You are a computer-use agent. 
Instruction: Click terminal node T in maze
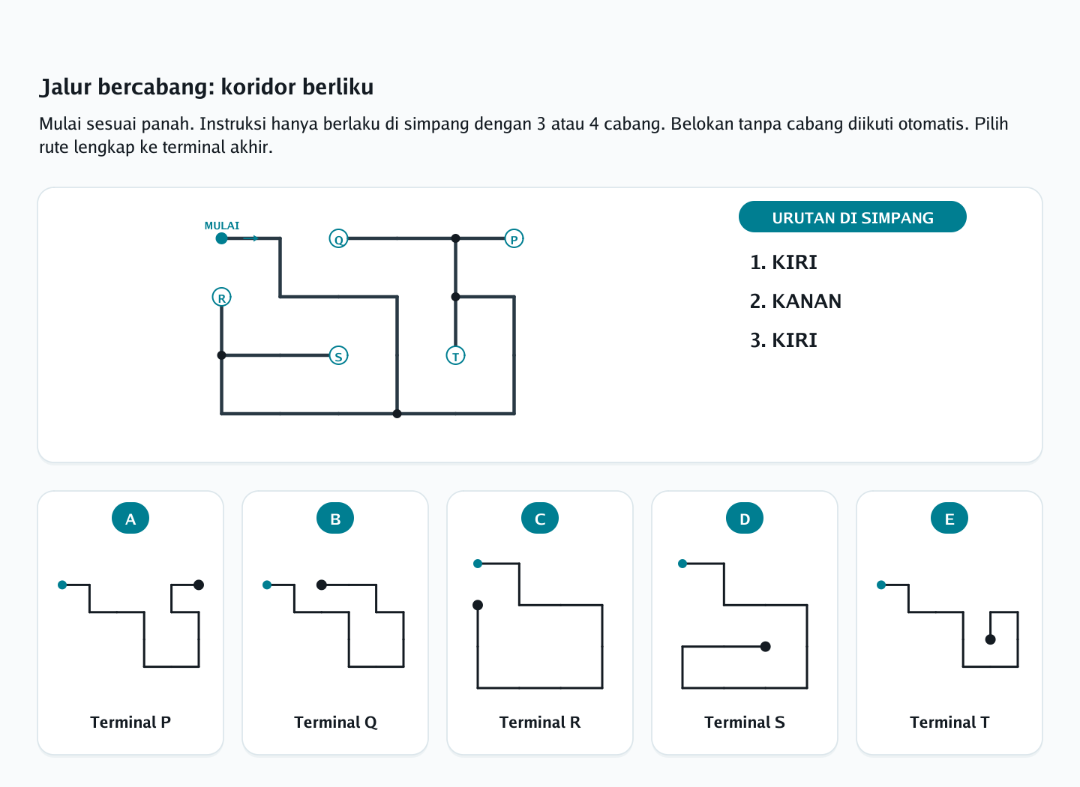pyautogui.click(x=455, y=356)
